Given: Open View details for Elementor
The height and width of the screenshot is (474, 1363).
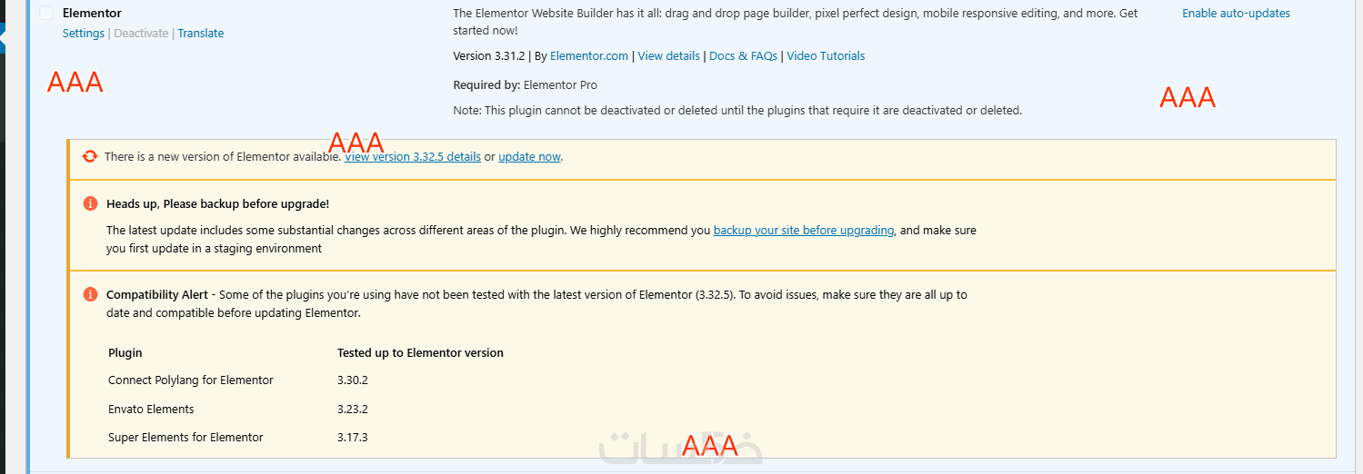Looking at the screenshot, I should pyautogui.click(x=669, y=56).
